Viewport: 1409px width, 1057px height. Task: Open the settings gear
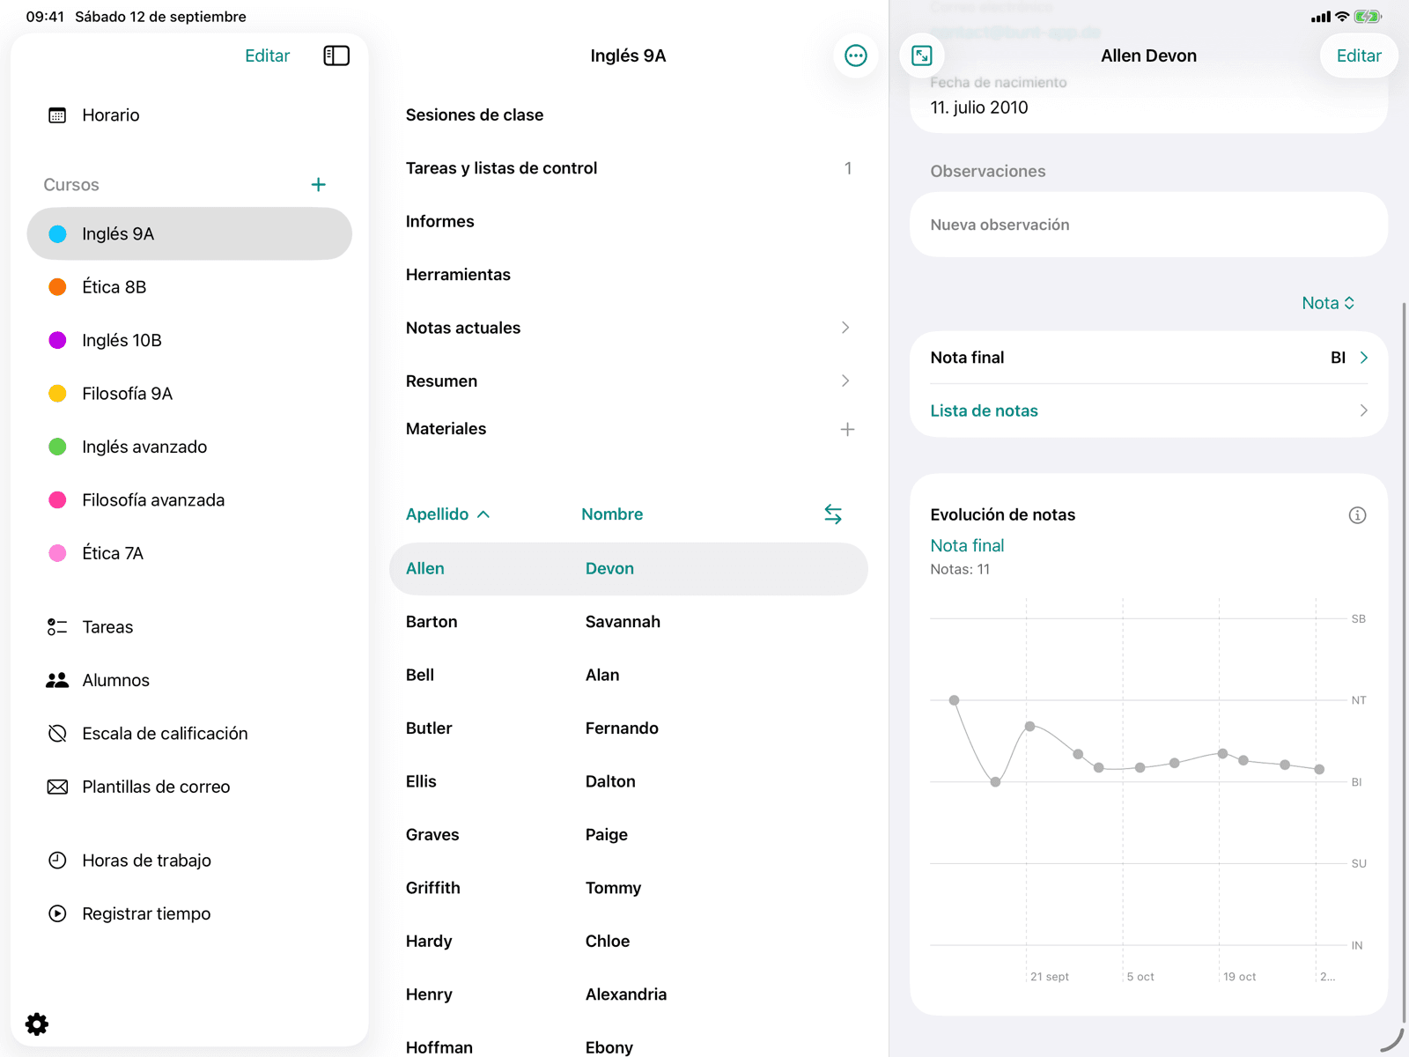click(37, 1024)
